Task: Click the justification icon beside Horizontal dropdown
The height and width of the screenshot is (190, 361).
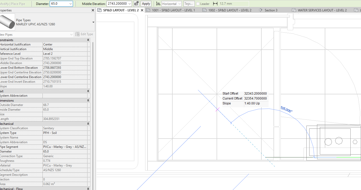Action: point(158,4)
